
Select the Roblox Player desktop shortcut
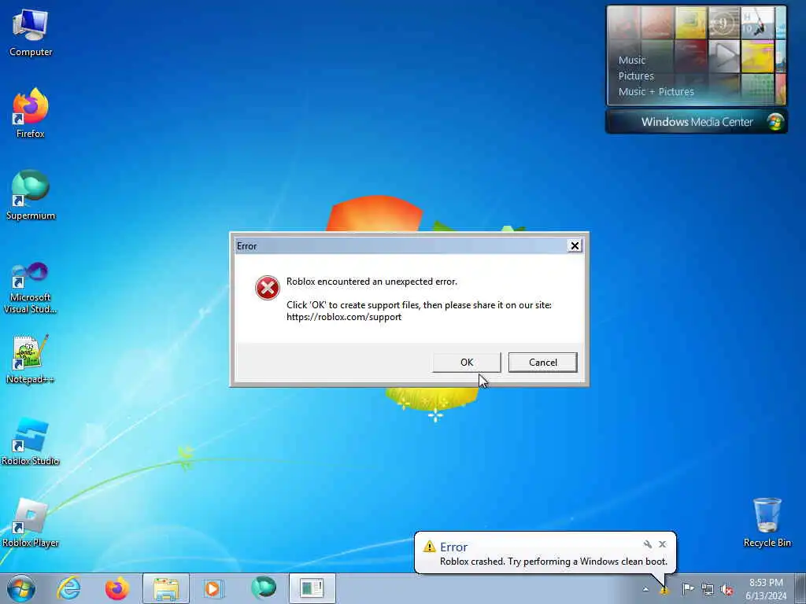[31, 522]
